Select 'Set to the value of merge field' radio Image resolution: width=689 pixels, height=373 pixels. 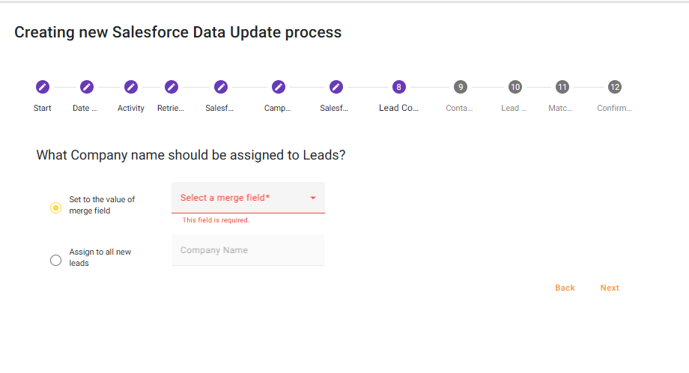pos(55,207)
